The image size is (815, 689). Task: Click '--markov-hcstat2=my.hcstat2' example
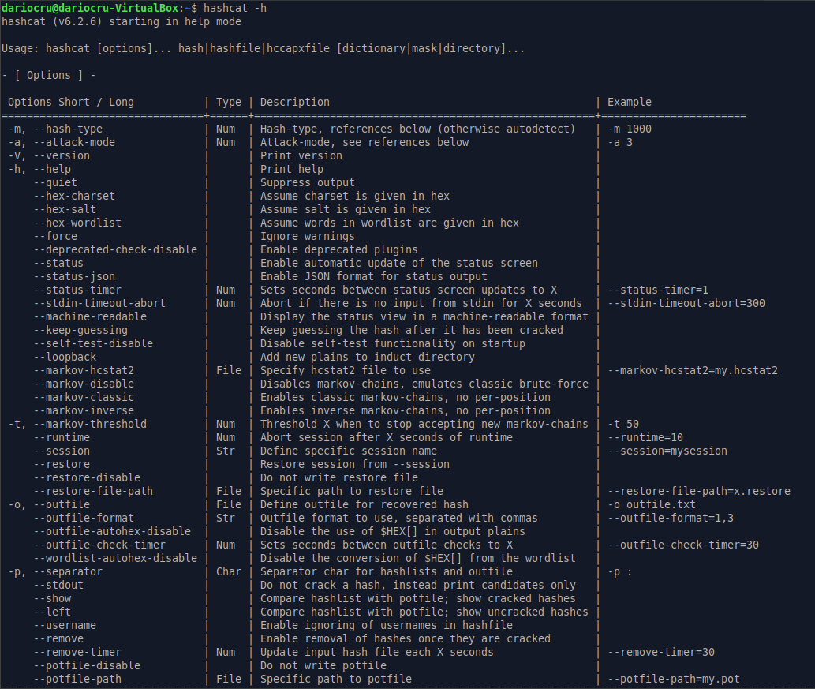[693, 371]
